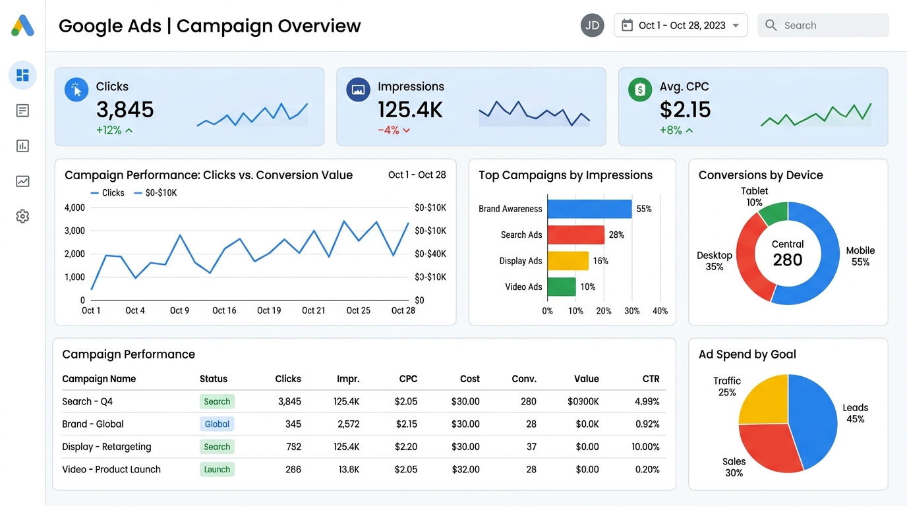This screenshot has height=506, width=907.
Task: Click the Google Ads logo
Action: click(22, 26)
